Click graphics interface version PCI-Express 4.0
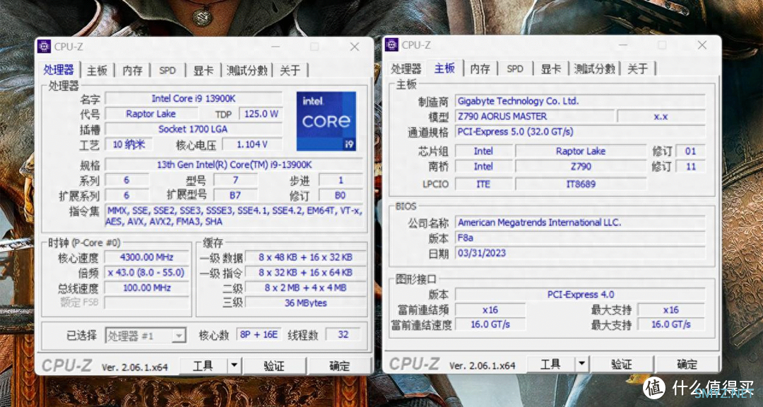763x407 pixels. tap(580, 295)
